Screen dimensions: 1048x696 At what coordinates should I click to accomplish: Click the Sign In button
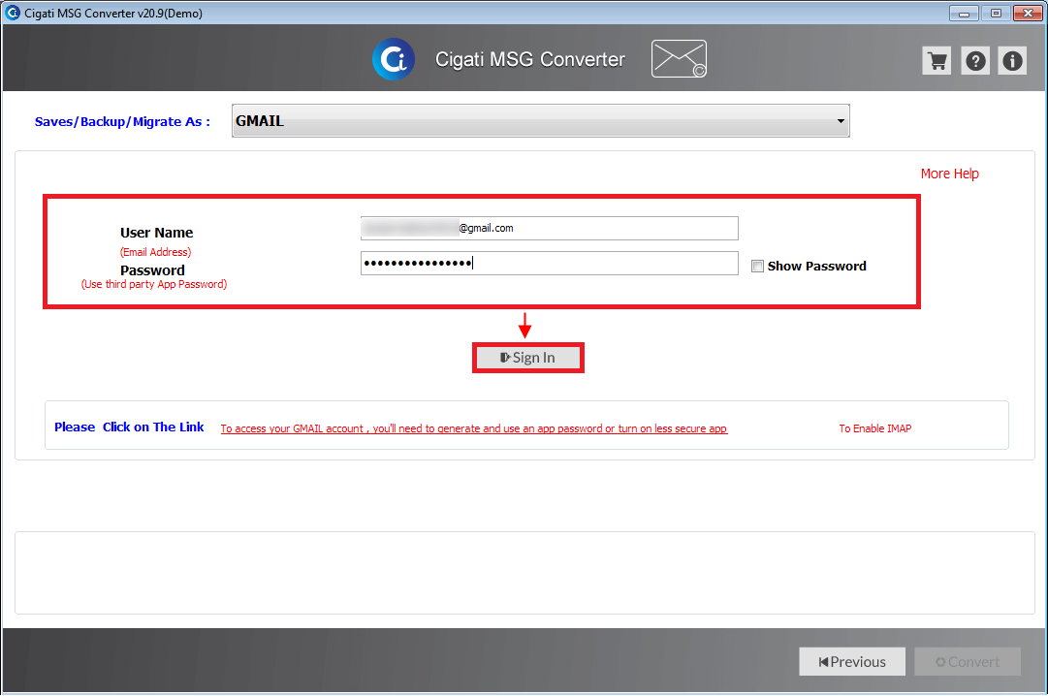point(528,358)
